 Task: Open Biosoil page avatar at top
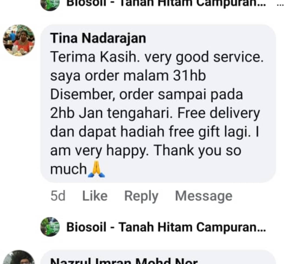[x=50, y=5]
